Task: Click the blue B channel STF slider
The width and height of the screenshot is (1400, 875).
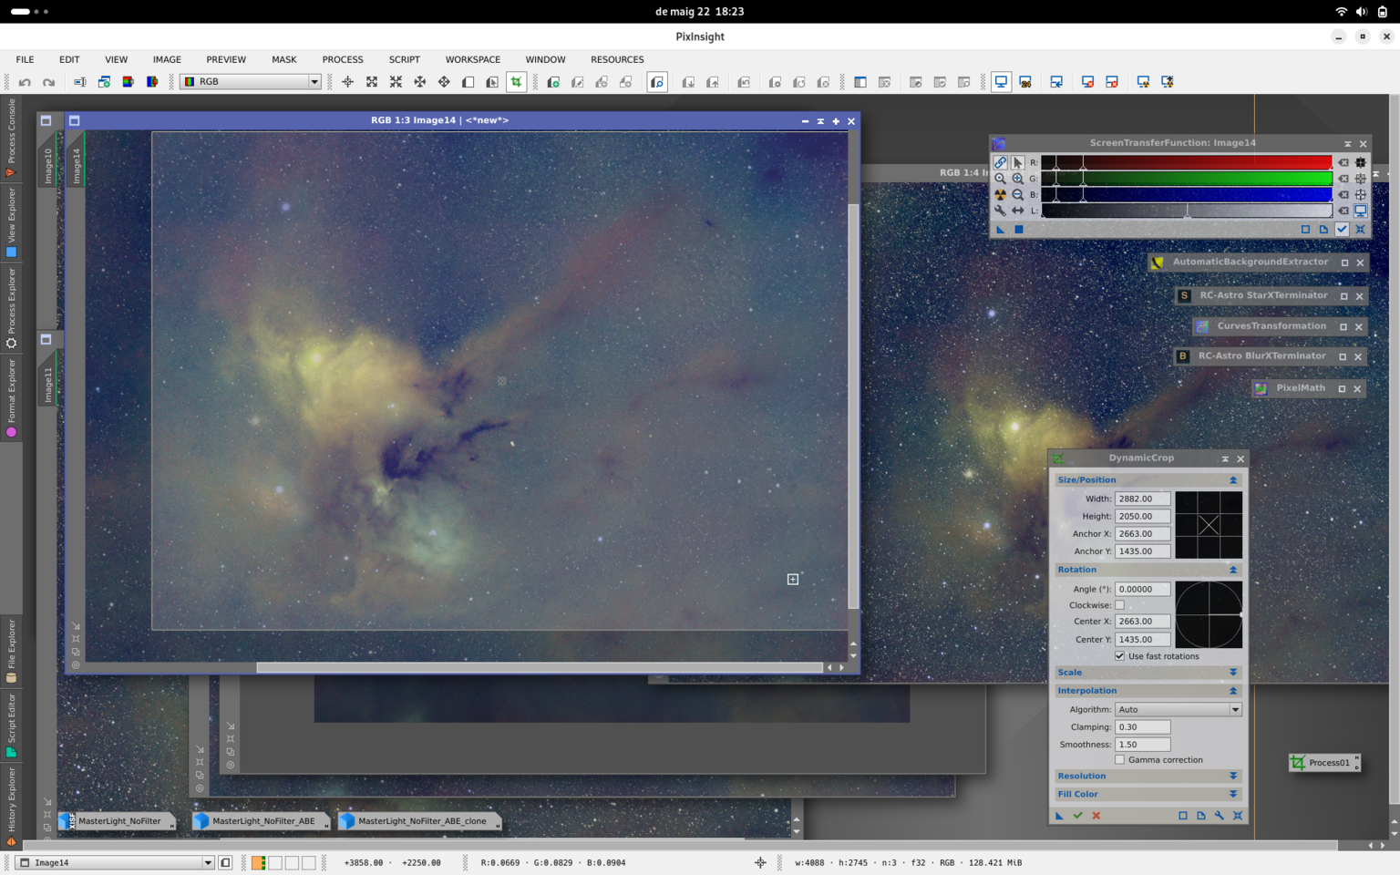Action: [1187, 195]
